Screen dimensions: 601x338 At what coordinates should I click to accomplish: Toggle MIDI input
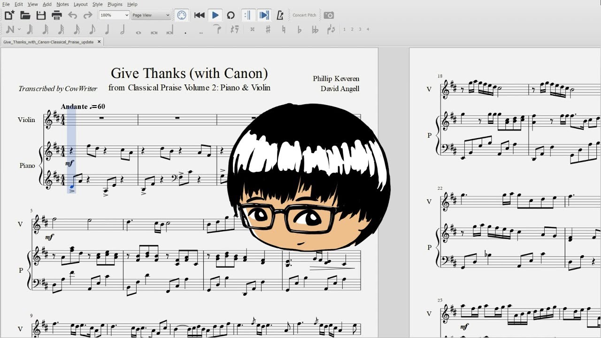[x=182, y=15]
